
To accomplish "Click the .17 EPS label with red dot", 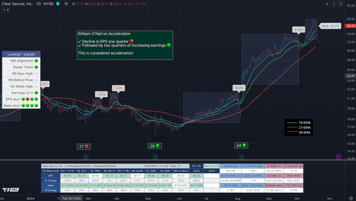I will point(83,146).
